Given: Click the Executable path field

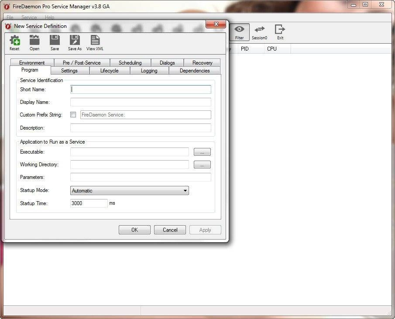Looking at the screenshot, I should point(130,152).
